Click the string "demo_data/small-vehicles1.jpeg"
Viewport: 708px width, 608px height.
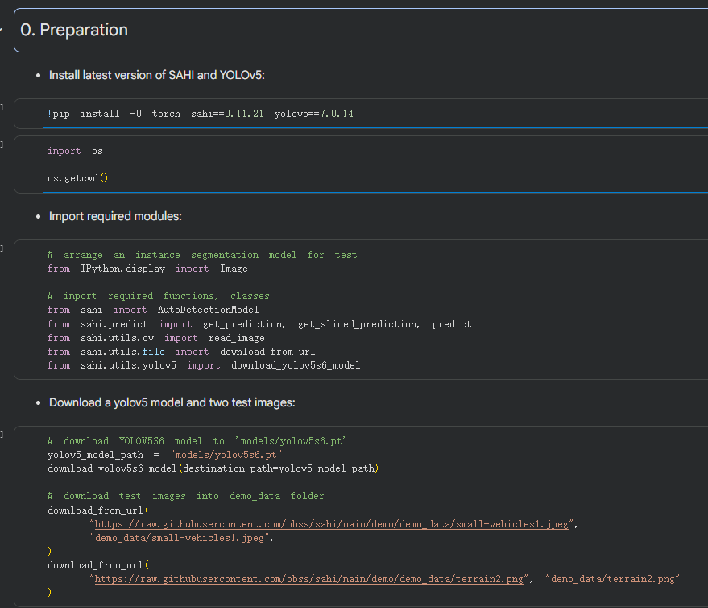point(180,538)
